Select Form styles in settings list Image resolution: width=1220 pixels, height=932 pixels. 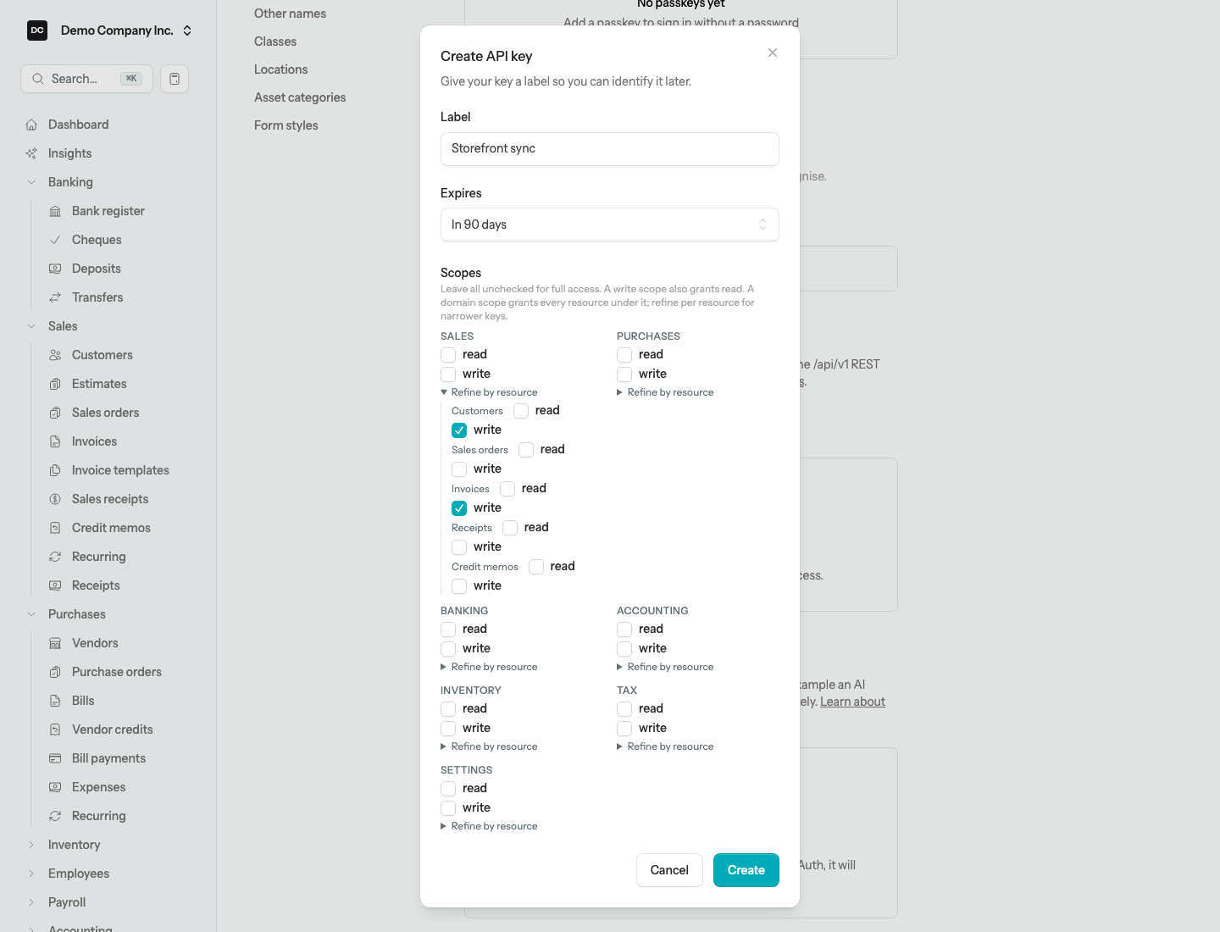click(286, 125)
